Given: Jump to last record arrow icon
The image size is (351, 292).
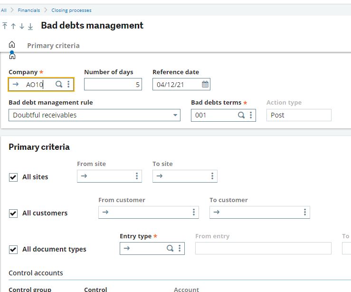Looking at the screenshot, I should tap(30, 26).
